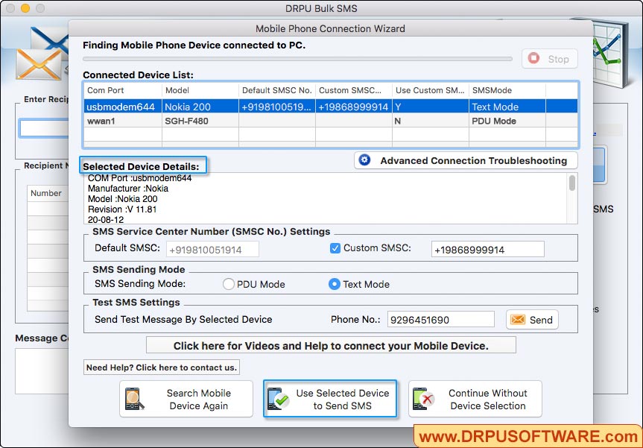This screenshot has width=643, height=448.
Task: Select the PDU Mode radio button
Action: 229,284
